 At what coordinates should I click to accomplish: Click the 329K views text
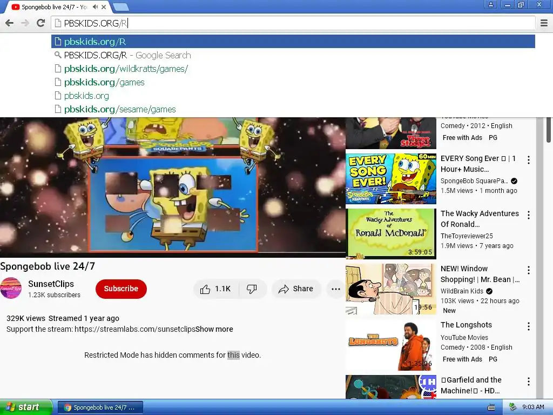tap(26, 318)
